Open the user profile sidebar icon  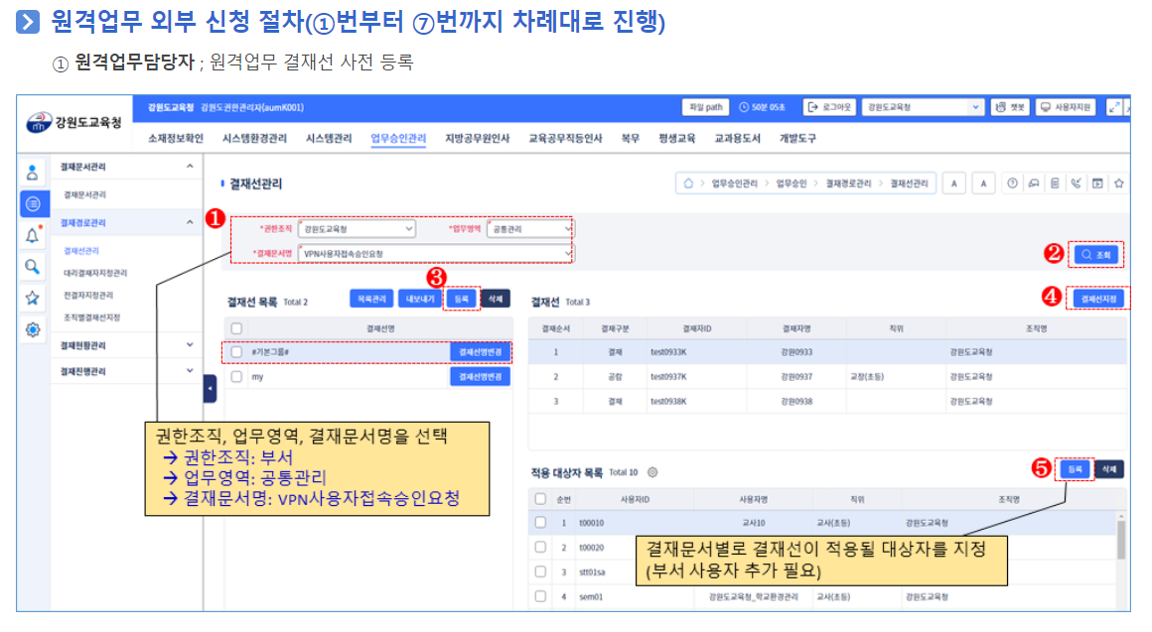pyautogui.click(x=33, y=173)
